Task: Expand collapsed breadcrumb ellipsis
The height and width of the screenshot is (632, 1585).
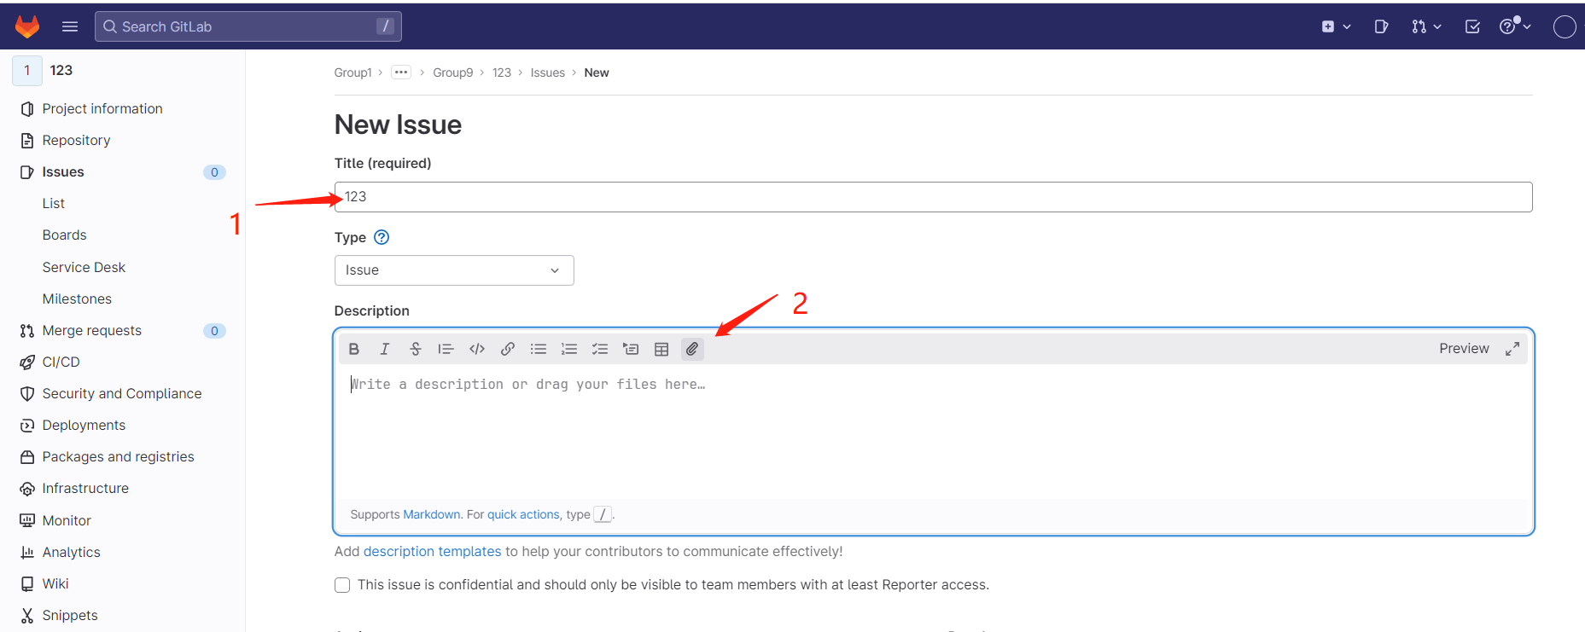Action: (401, 72)
